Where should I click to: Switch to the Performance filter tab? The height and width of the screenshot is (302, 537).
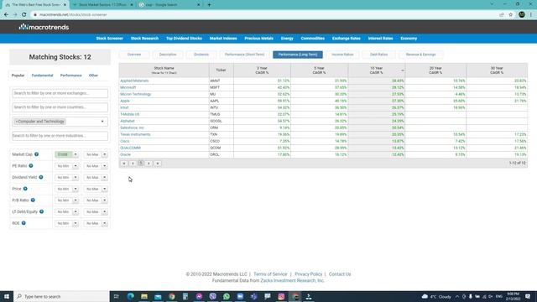tap(70, 75)
